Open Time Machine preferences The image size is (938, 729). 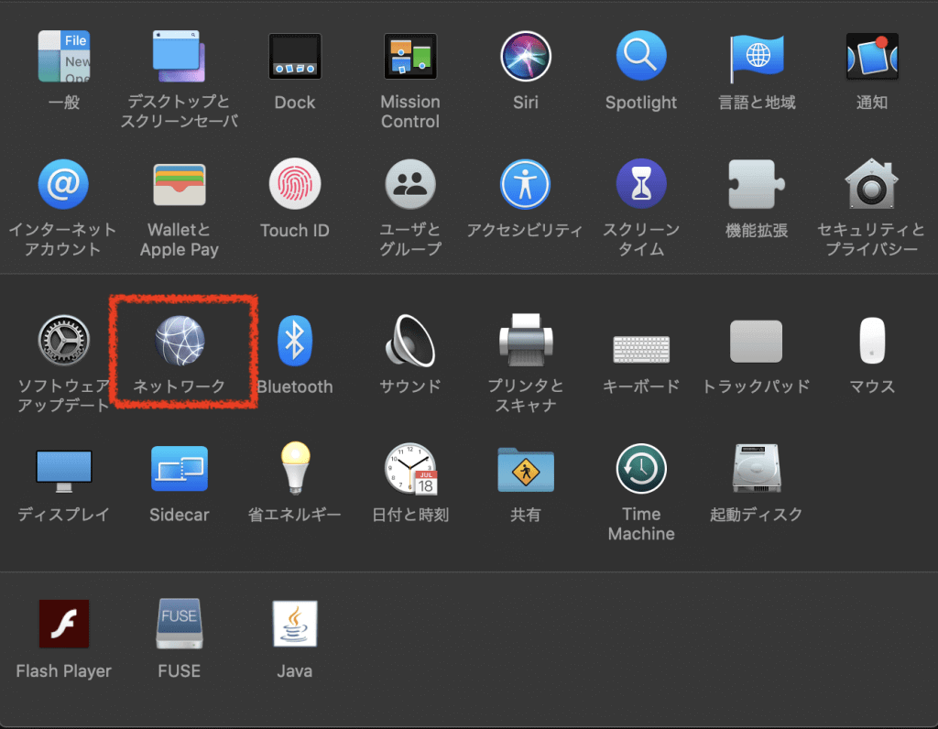640,468
